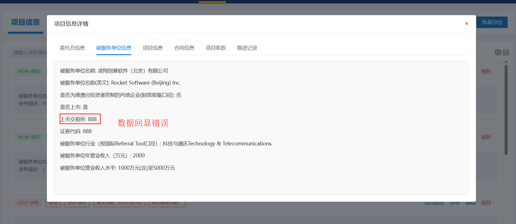The width and height of the screenshot is (516, 224).
Task: Open the 项目信息 tab inside the dialog
Action: pos(153,48)
